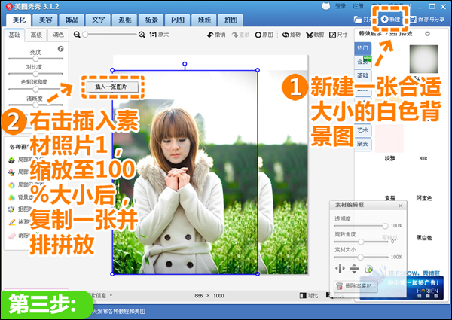This screenshot has width=452, height=320.
Task: Select the 艺术 effects category
Action: (363, 130)
